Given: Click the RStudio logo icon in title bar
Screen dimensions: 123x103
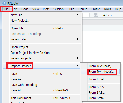Looking at the screenshot, I should (x=4, y=3).
